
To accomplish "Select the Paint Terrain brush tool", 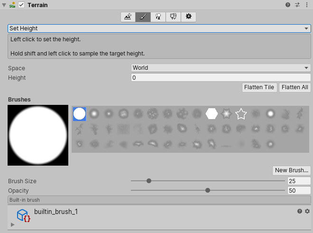I will (143, 17).
